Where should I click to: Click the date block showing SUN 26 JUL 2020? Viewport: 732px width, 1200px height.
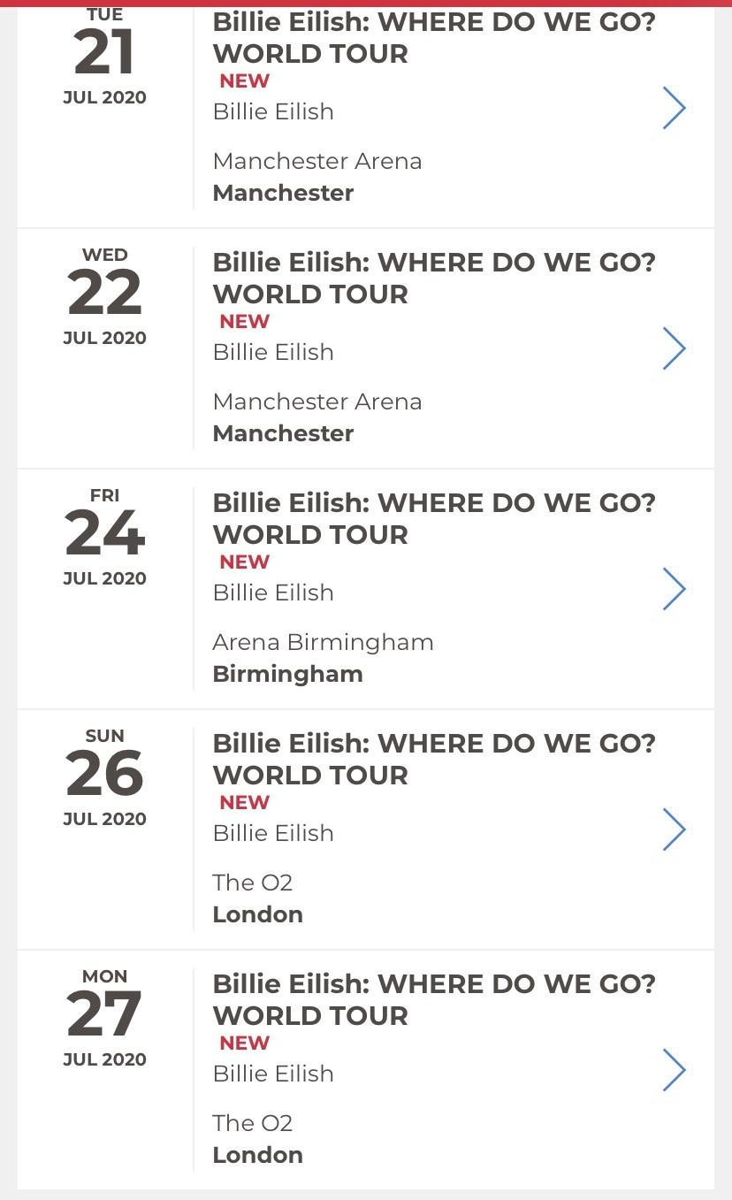click(104, 777)
